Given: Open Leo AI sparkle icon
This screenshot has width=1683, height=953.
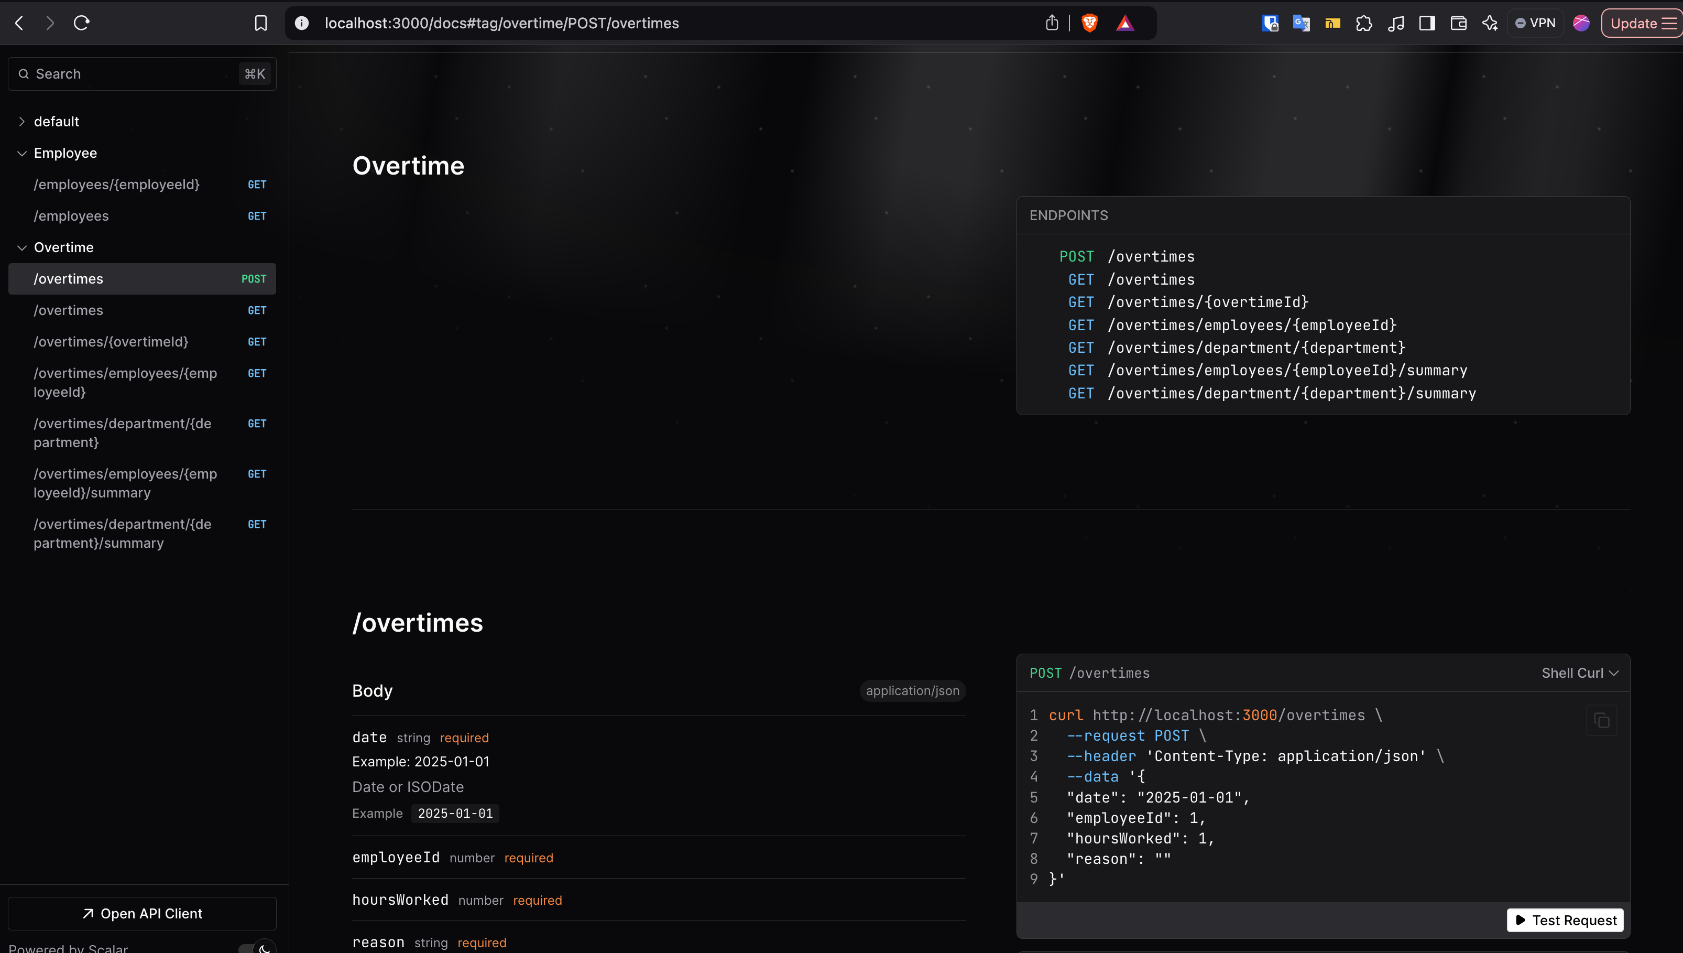Looking at the screenshot, I should point(1489,23).
